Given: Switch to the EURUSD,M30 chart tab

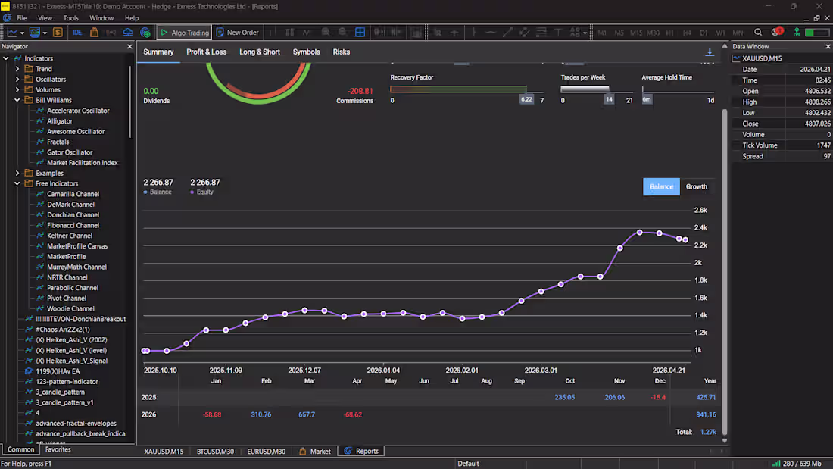Looking at the screenshot, I should click(267, 451).
